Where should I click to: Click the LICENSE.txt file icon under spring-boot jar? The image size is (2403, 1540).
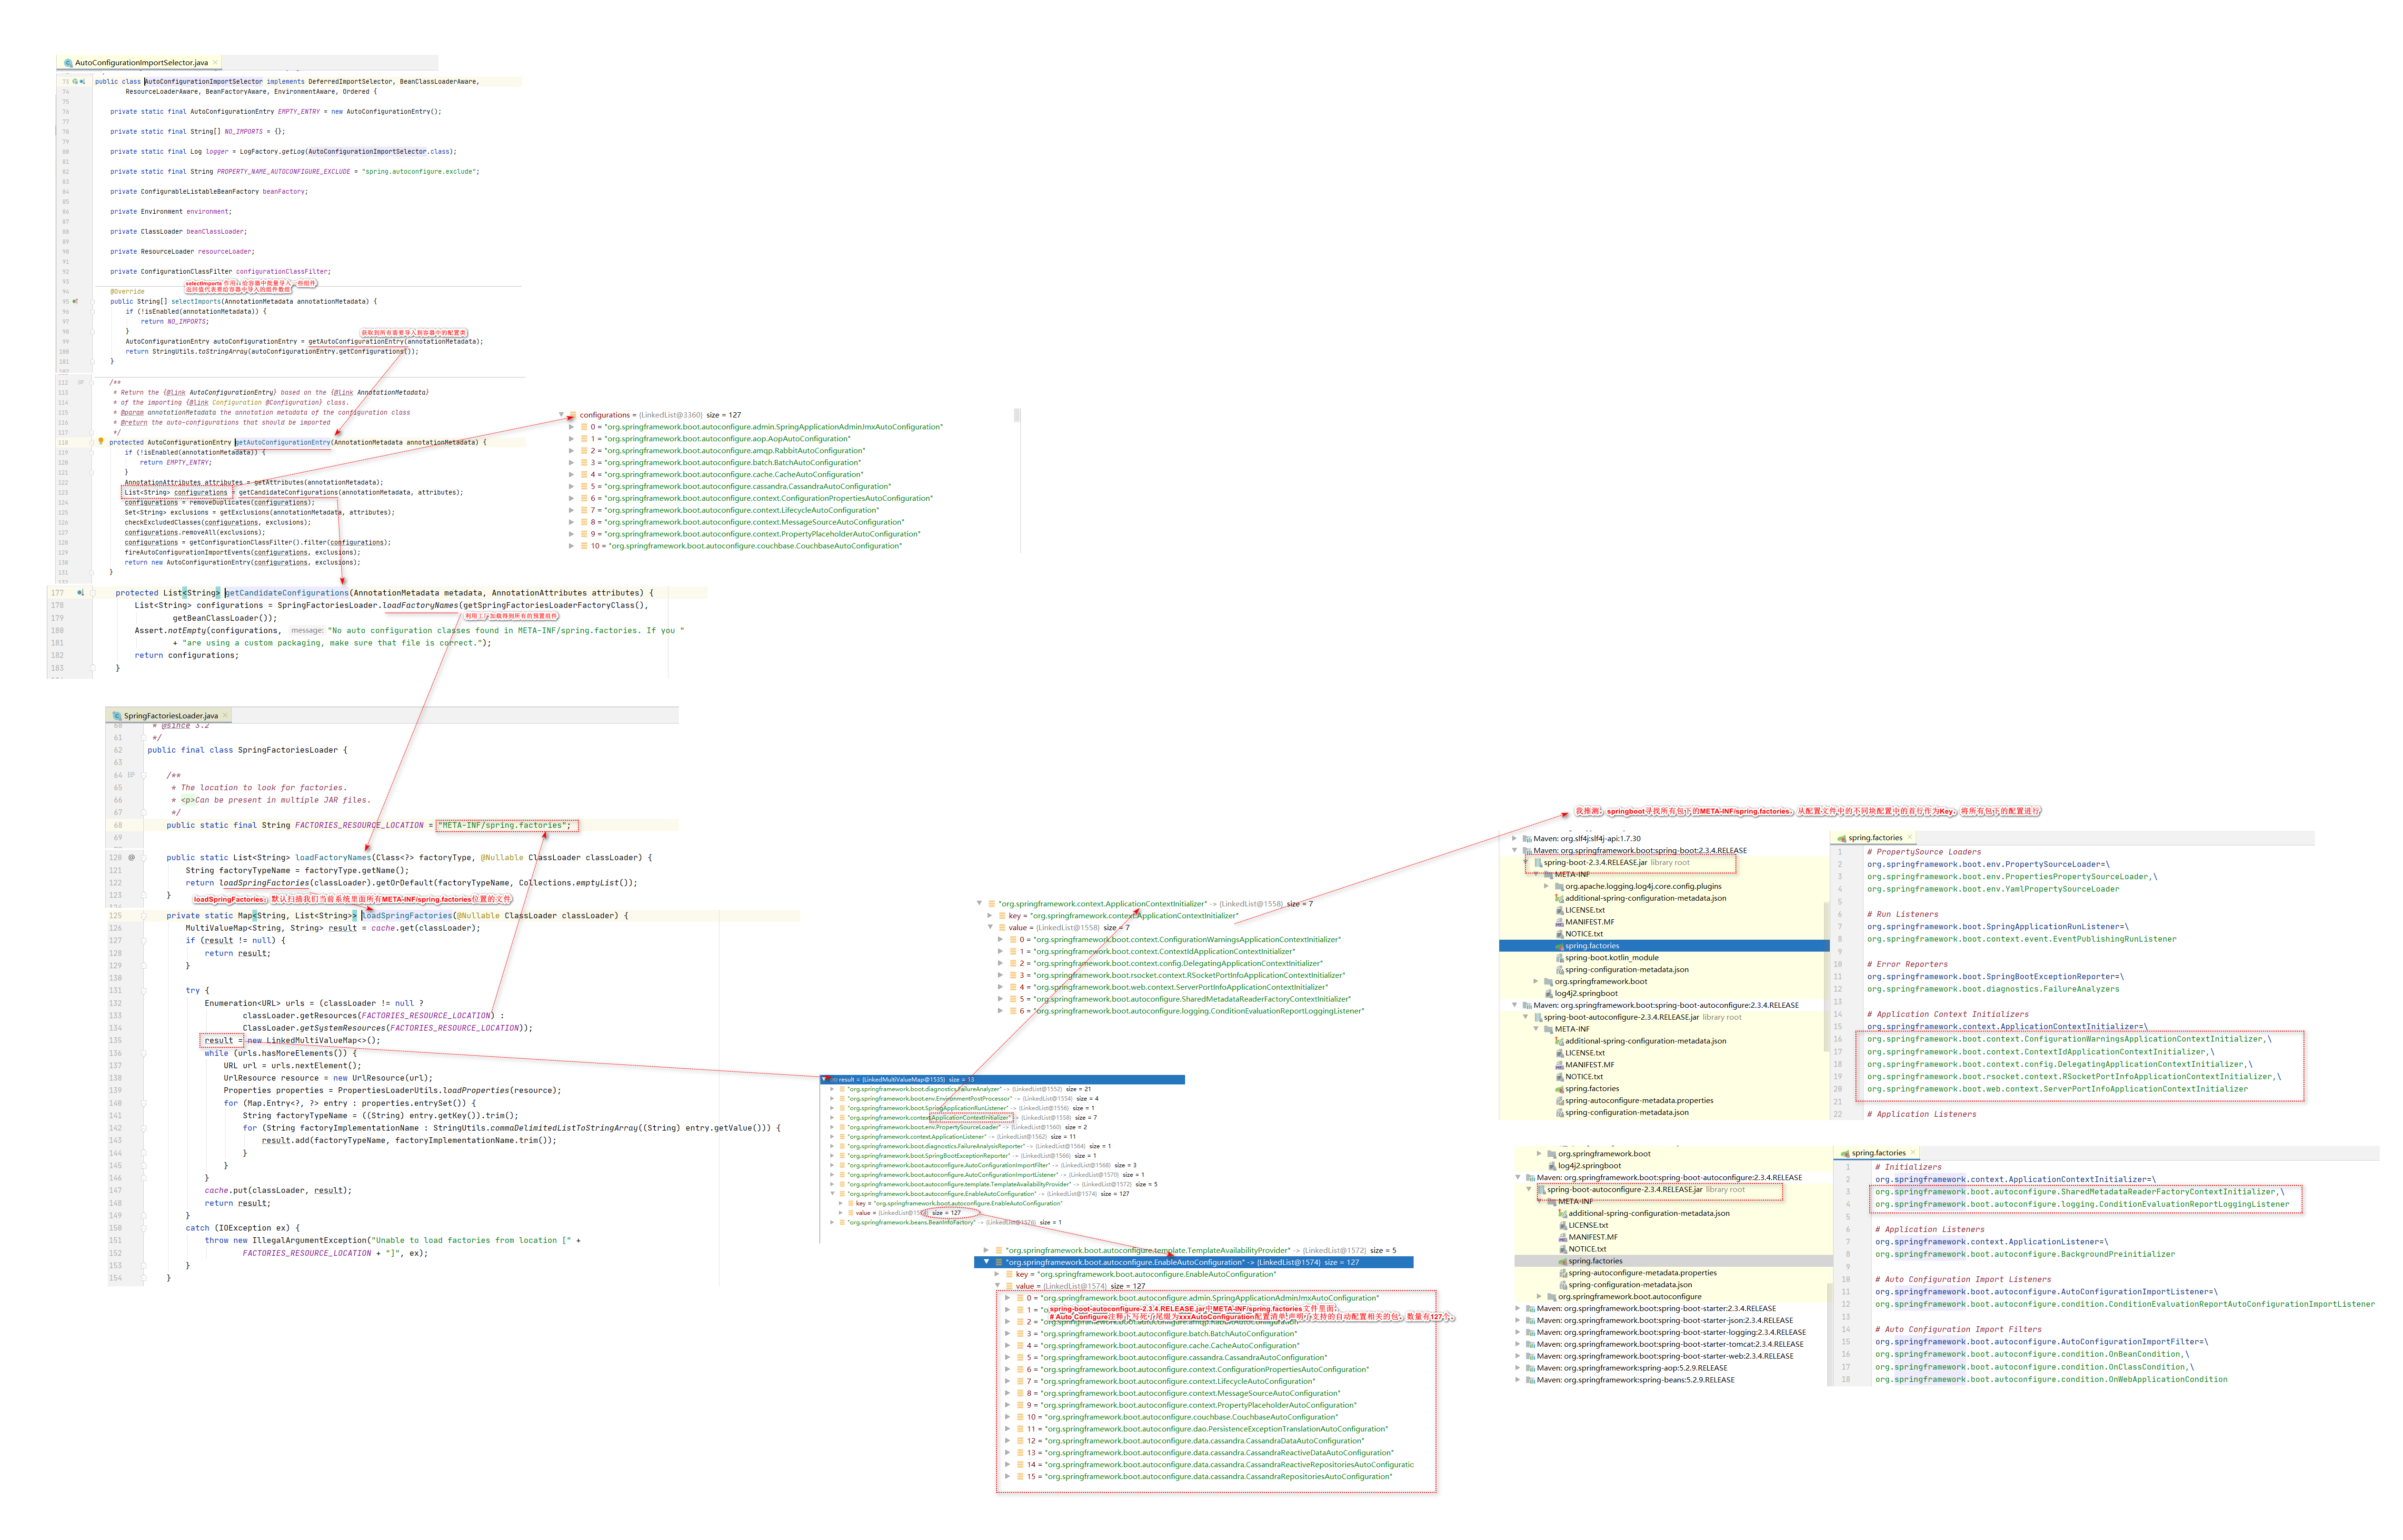click(1559, 910)
